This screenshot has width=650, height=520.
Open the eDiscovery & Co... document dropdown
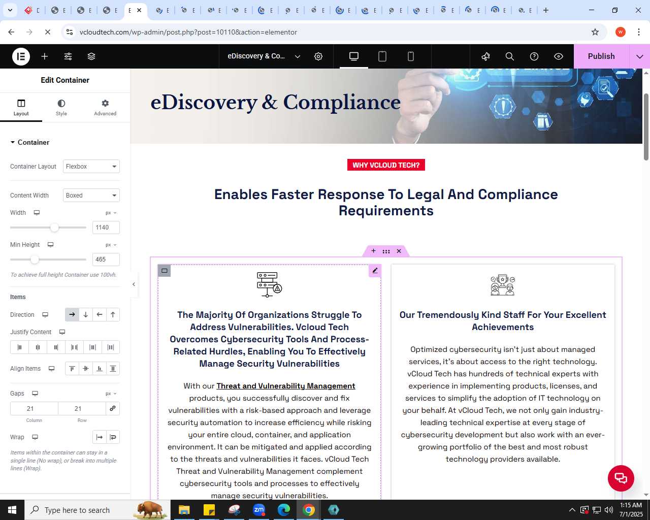(264, 56)
